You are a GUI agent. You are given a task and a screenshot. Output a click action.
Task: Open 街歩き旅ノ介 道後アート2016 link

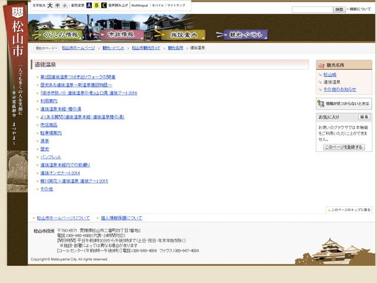coord(88,93)
